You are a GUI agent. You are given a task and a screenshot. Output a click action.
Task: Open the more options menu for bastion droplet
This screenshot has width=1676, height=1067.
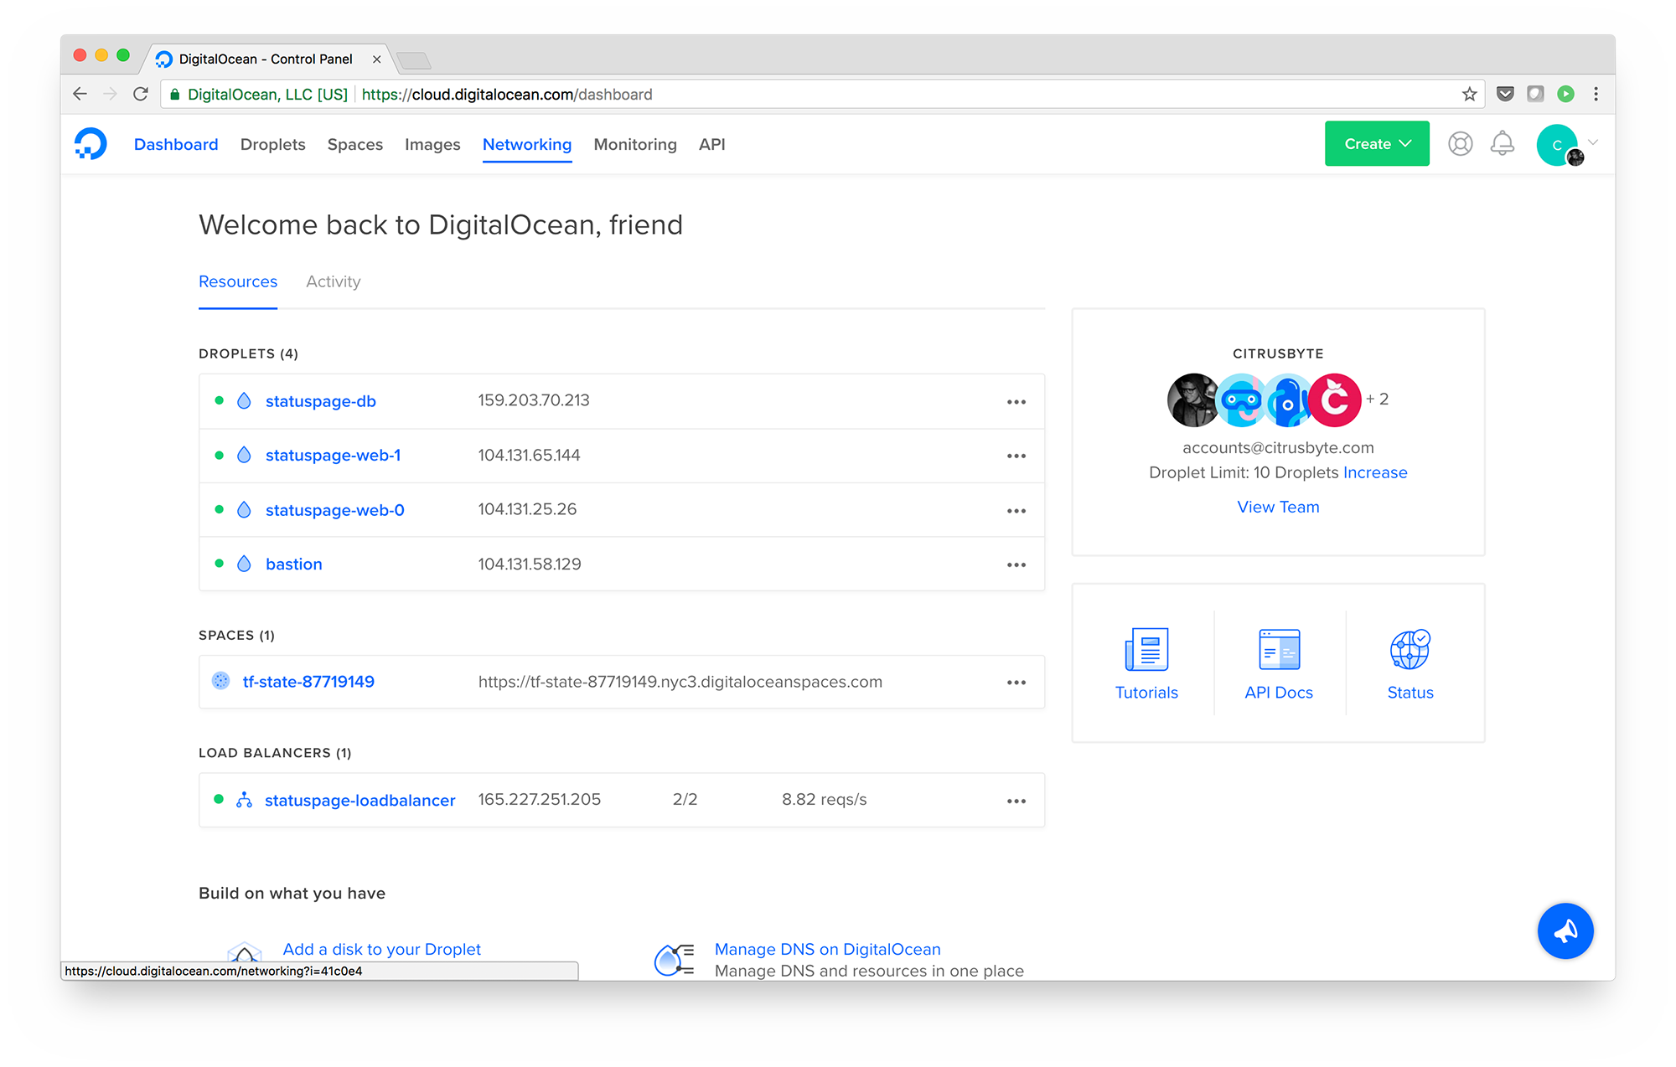[1016, 565]
